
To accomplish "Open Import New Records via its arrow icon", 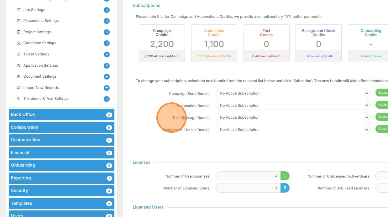I will point(107,88).
